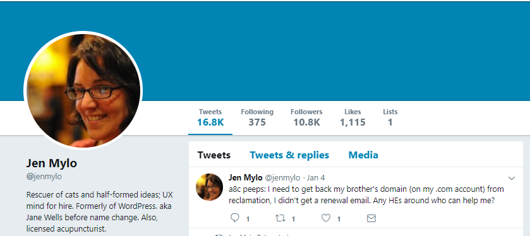530x236 pixels.
Task: Click the Jen Mylo profile name heading
Action: pos(52,163)
